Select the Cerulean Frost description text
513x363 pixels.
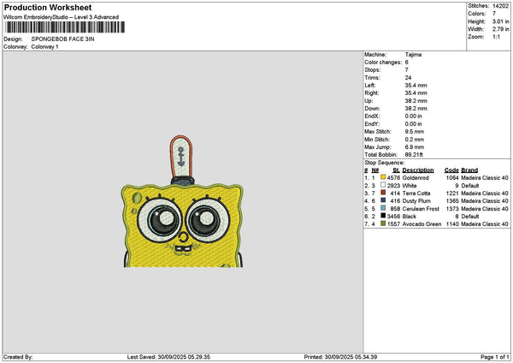point(421,209)
